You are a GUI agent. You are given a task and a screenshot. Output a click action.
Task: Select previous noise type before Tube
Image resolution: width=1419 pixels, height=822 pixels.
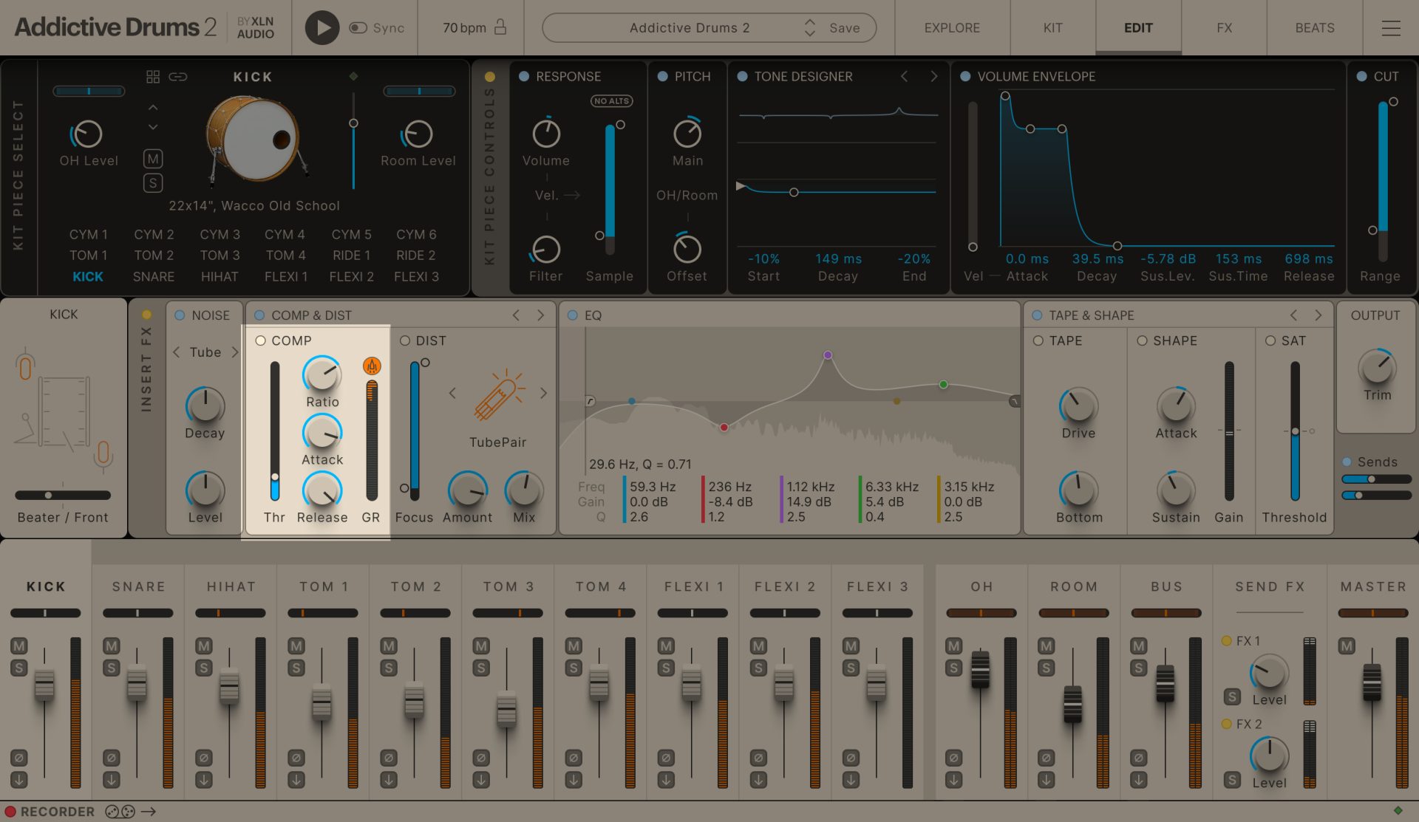(176, 352)
